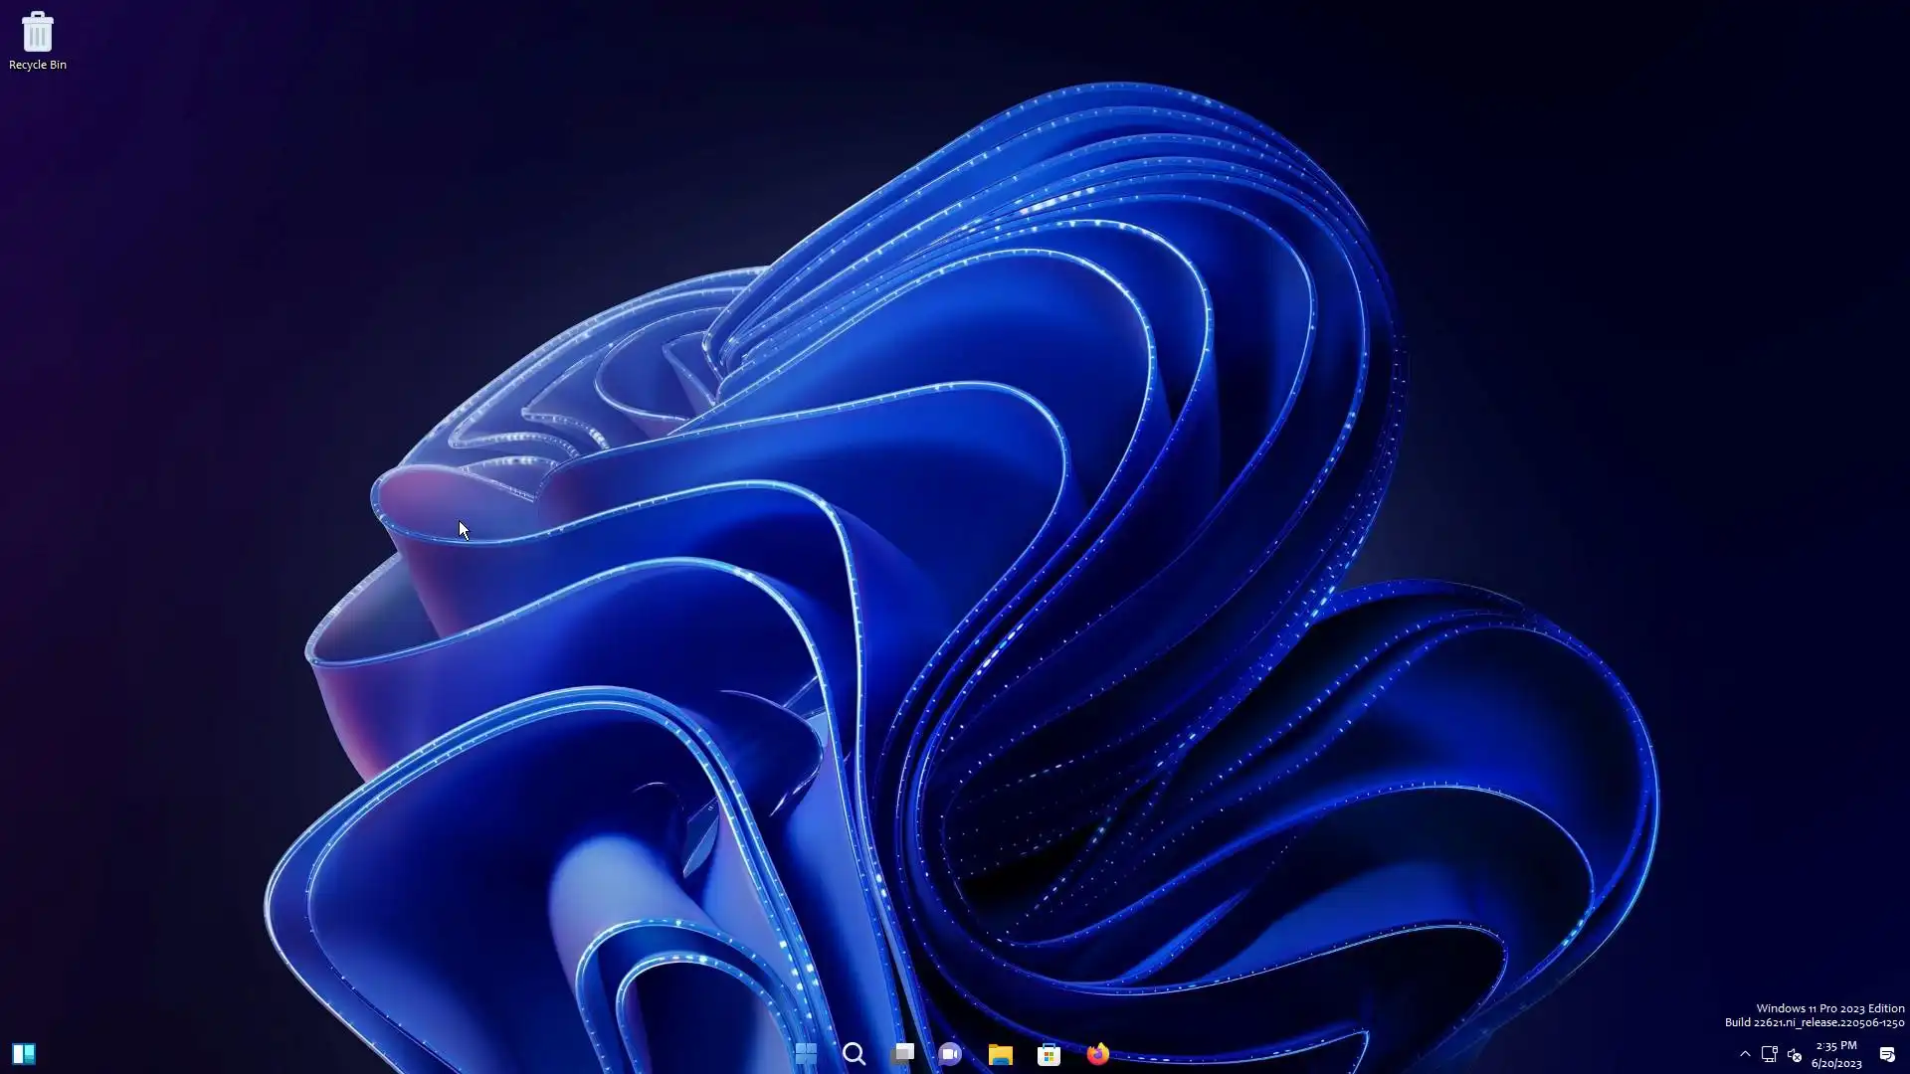Click the 2:35 PM clock time
The height and width of the screenshot is (1074, 1910).
[x=1835, y=1045]
